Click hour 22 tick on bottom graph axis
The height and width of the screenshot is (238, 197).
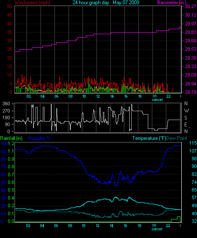click(x=168, y=226)
